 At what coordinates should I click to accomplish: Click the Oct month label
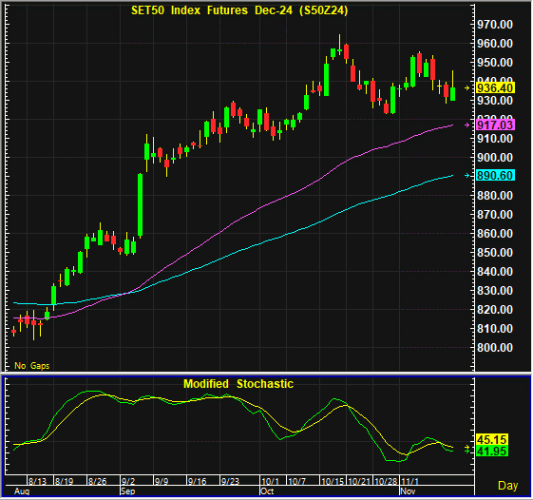pyautogui.click(x=267, y=491)
